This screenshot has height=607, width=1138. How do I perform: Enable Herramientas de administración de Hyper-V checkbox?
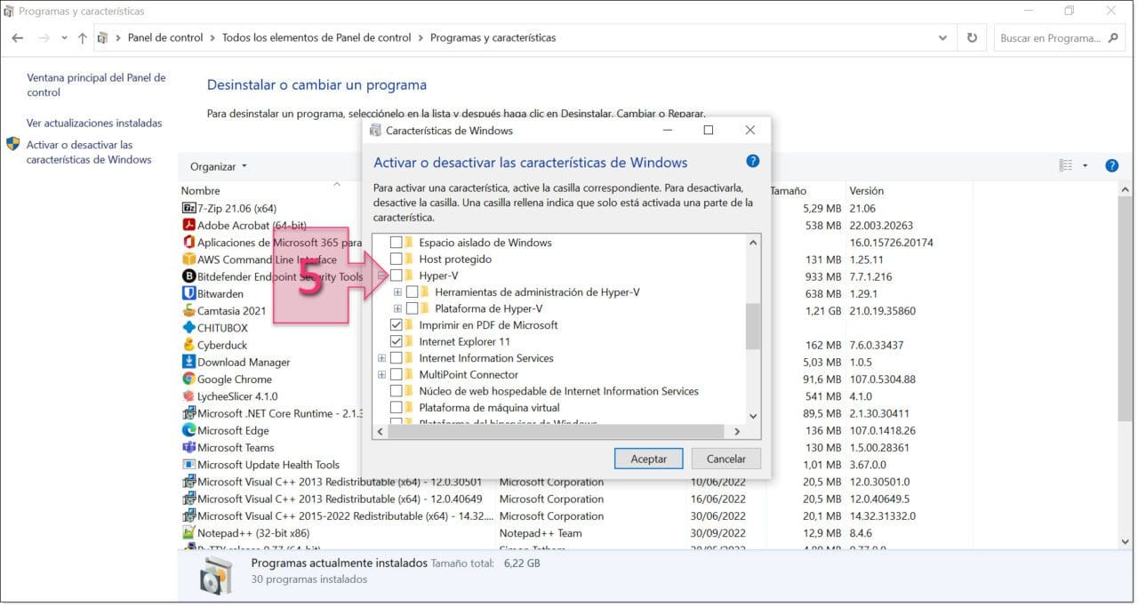tap(413, 292)
